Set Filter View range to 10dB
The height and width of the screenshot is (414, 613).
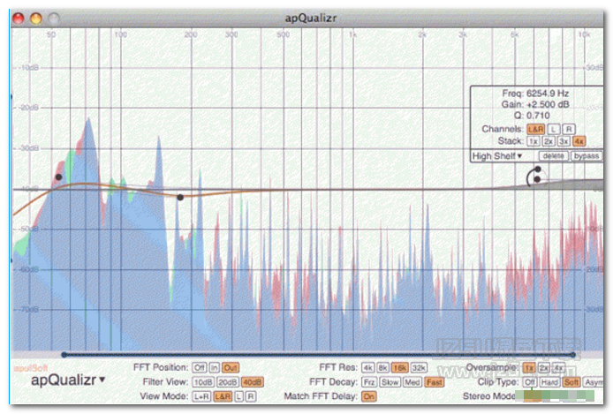click(203, 382)
